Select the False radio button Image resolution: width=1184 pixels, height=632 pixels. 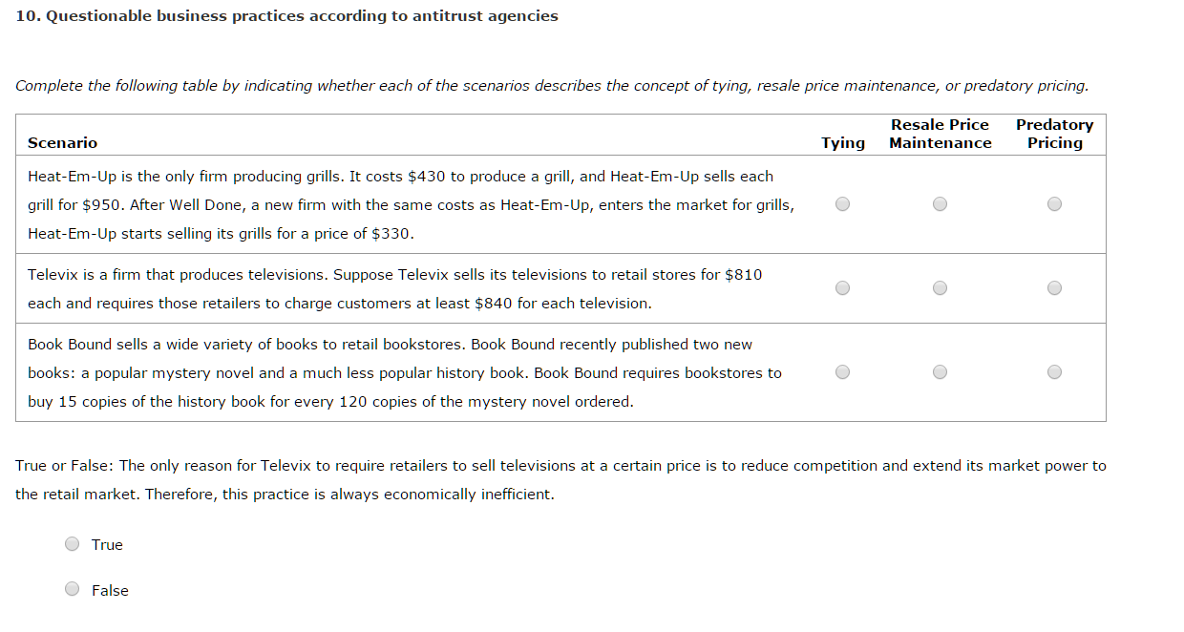[73, 589]
